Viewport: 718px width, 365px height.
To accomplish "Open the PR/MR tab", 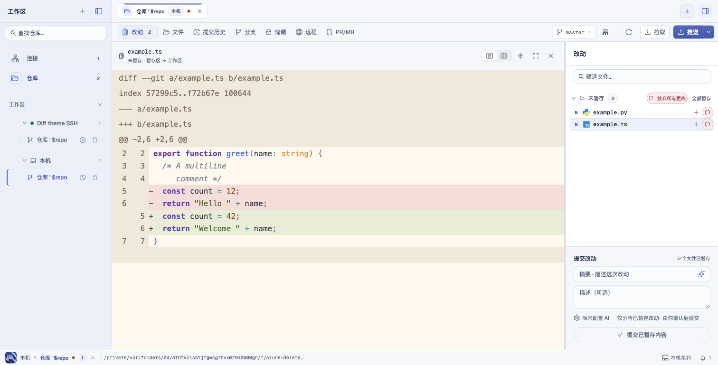I will 340,32.
